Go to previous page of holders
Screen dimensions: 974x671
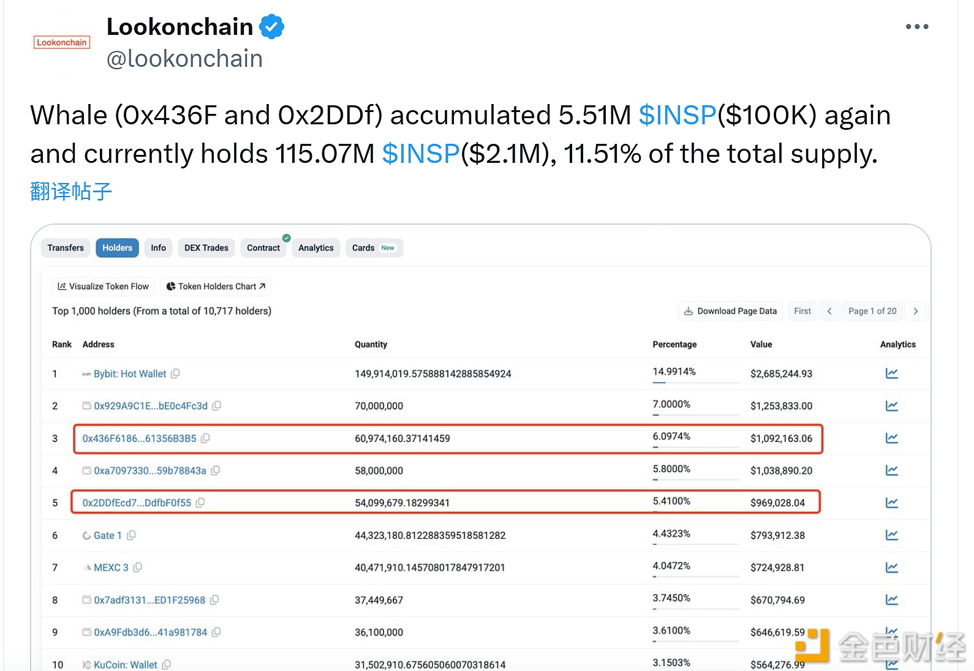point(829,311)
